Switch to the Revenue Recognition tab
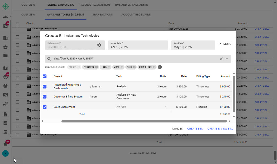This screenshot has width=277, height=164. (x=95, y=5)
